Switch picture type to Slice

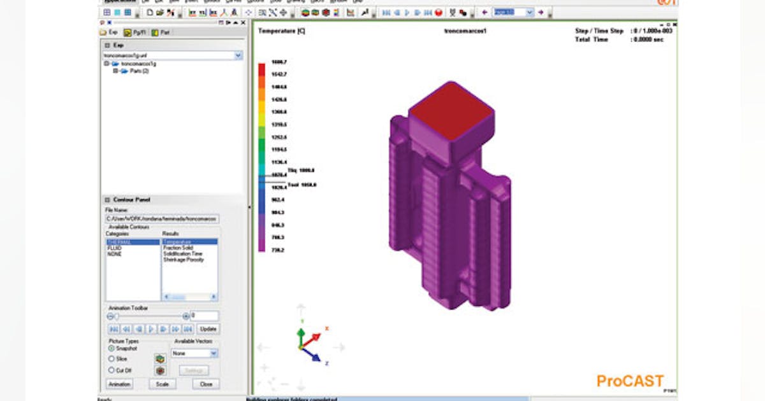point(111,358)
